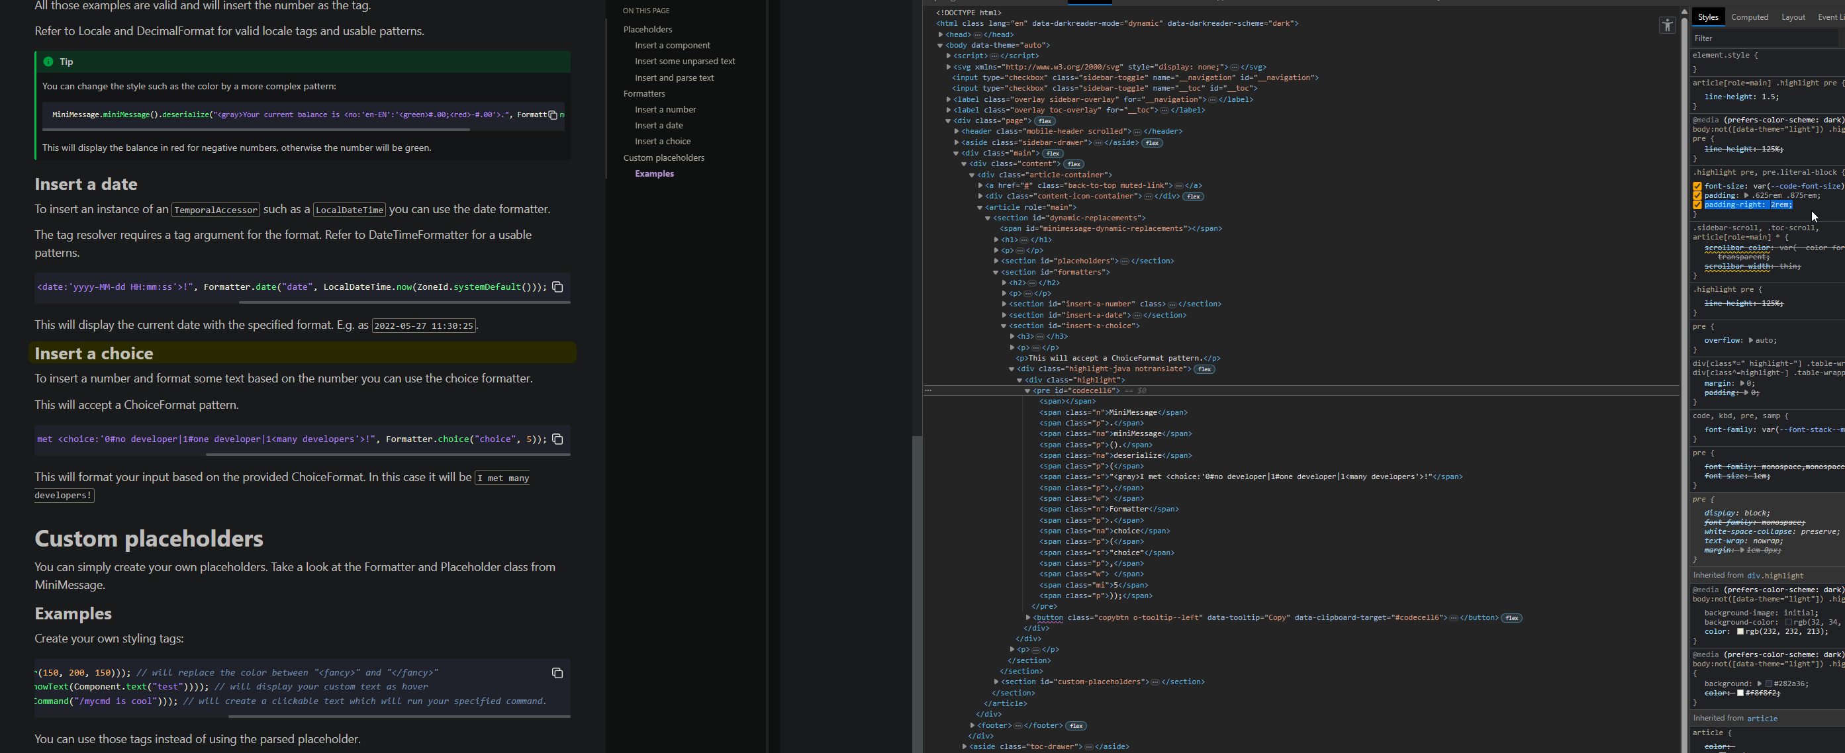Screen dimensions: 1845x753
Task: Click ellipsis badge in insert-a-number section
Action: click(x=1172, y=304)
